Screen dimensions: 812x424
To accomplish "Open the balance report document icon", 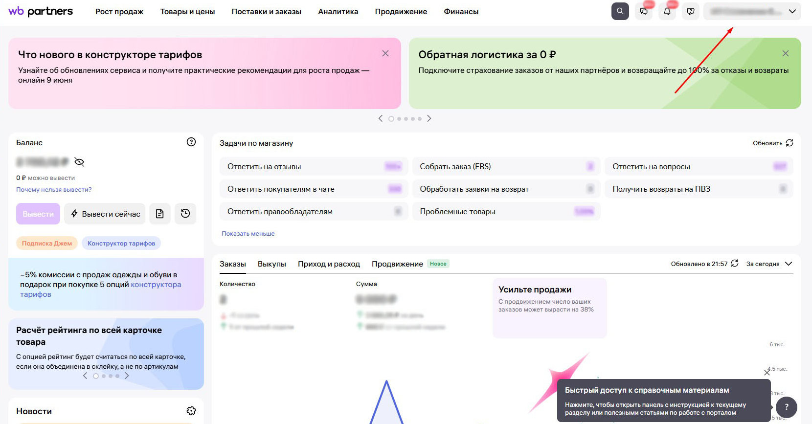I will tap(160, 214).
